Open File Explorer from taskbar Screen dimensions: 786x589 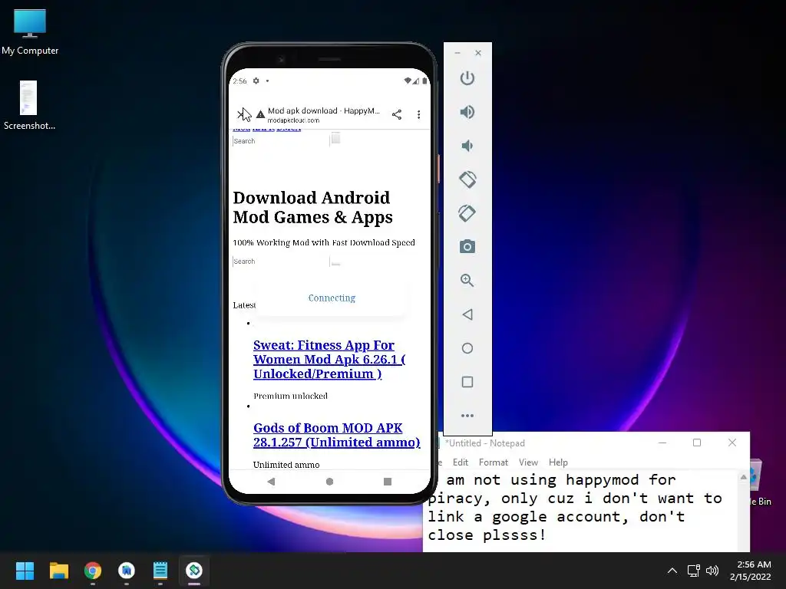click(58, 571)
